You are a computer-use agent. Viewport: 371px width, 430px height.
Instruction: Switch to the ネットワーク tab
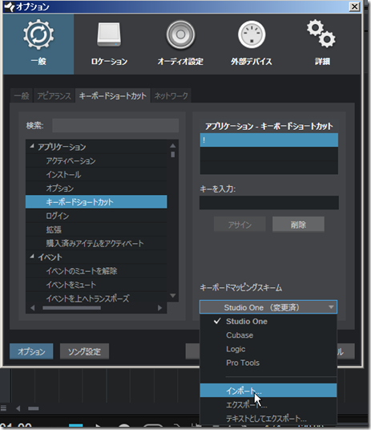tap(171, 95)
